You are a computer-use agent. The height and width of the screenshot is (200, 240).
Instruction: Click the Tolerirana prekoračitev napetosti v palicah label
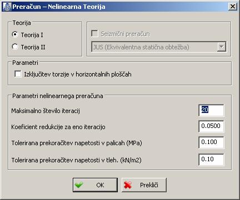(77, 143)
